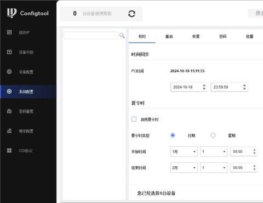Decrease the 23:59:59 time with down arrow
Viewport: 263px width, 203px height.
(x=244, y=89)
